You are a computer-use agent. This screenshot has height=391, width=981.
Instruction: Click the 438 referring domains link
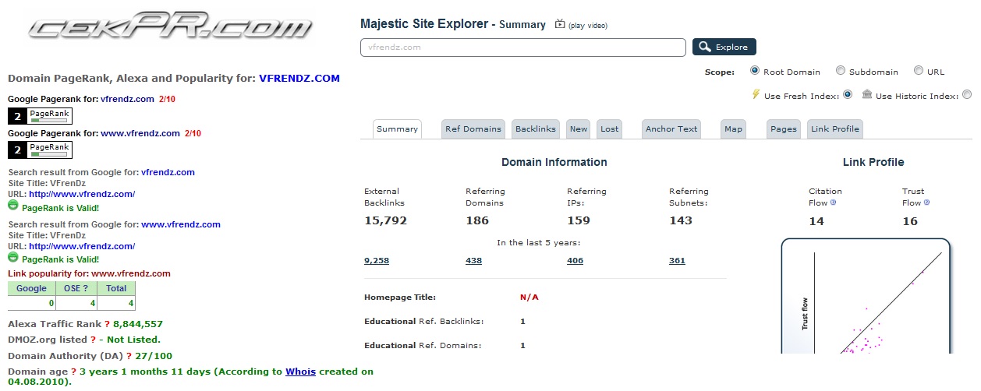coord(473,260)
